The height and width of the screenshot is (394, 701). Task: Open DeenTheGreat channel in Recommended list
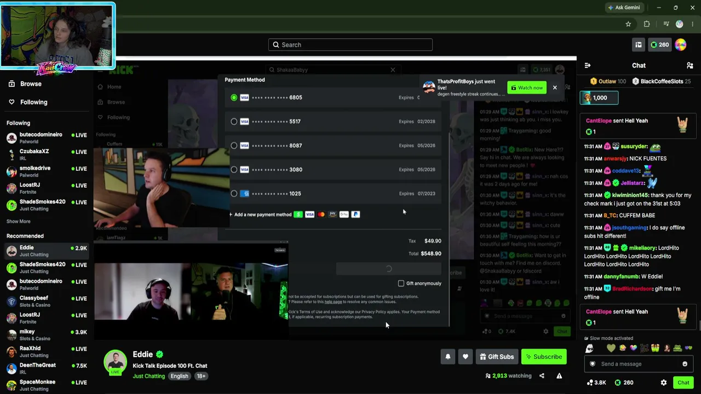46,368
